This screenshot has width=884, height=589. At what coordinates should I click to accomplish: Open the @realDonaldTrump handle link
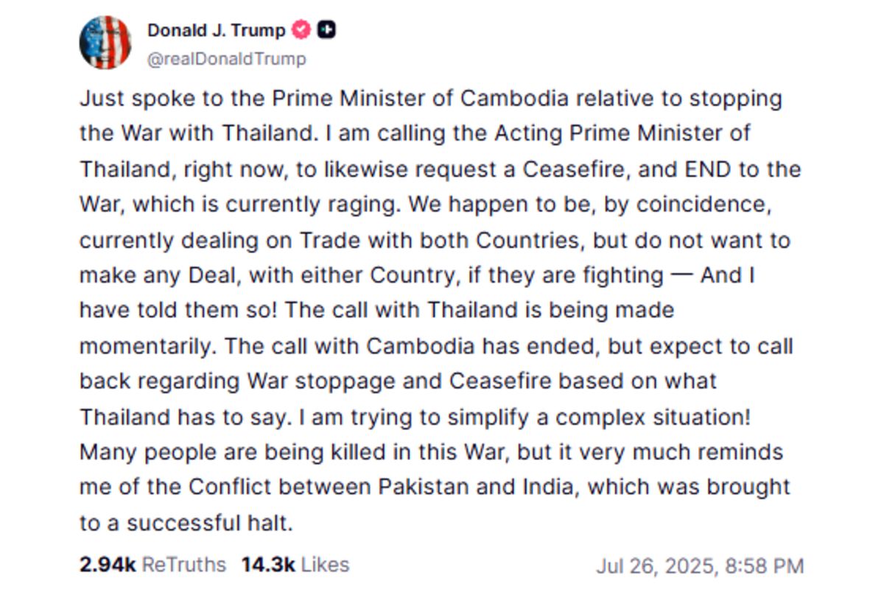tap(226, 59)
